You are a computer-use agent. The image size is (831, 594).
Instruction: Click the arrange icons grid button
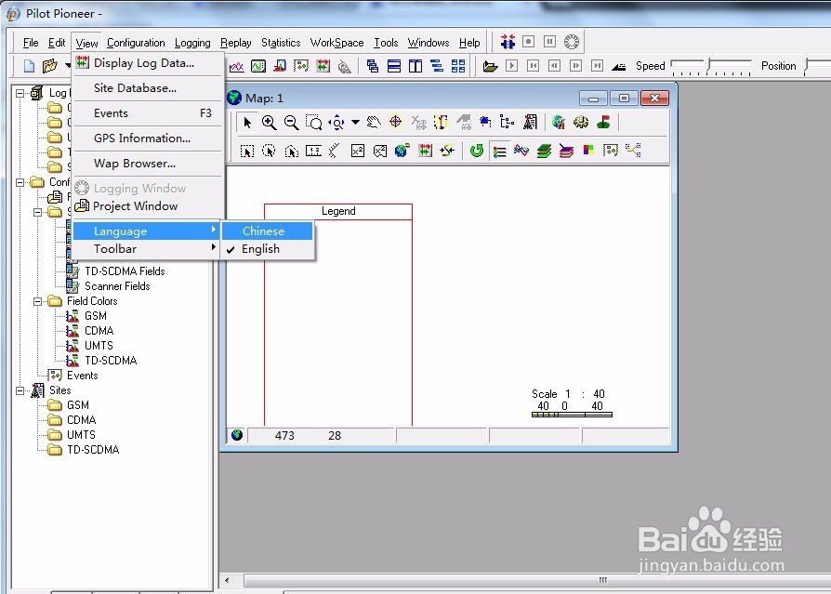coord(458,66)
